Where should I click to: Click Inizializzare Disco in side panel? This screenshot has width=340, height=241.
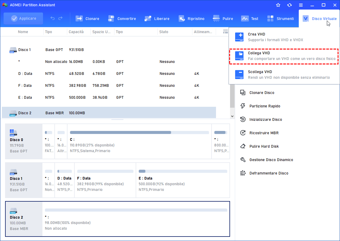click(x=265, y=119)
